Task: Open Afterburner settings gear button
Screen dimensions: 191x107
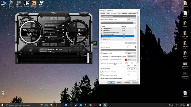Action: point(46,45)
